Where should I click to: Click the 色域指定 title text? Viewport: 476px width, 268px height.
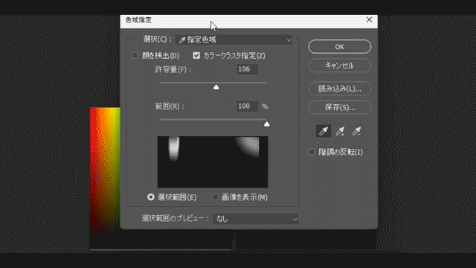pos(138,20)
